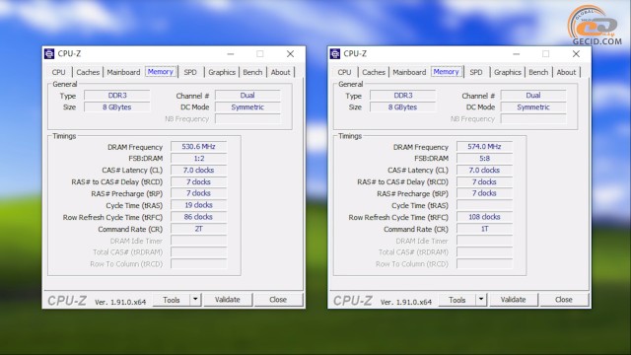The height and width of the screenshot is (355, 631).
Task: Open SPD tab in right CPU-Z window
Action: pos(476,72)
